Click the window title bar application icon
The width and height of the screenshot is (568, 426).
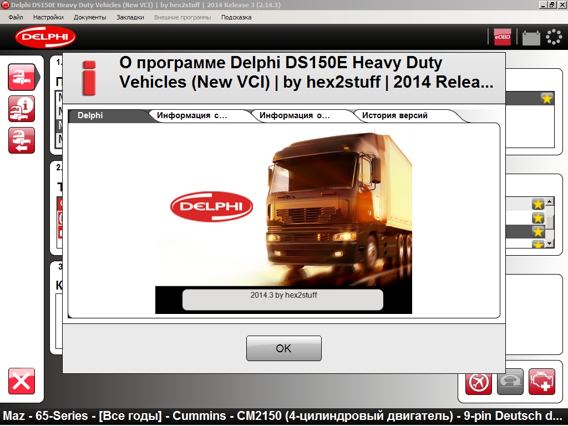pyautogui.click(x=5, y=5)
